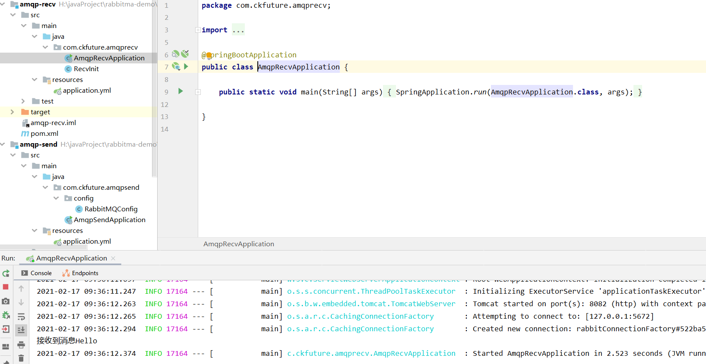Click the second Spring gutter icon on line 6

tap(185, 54)
